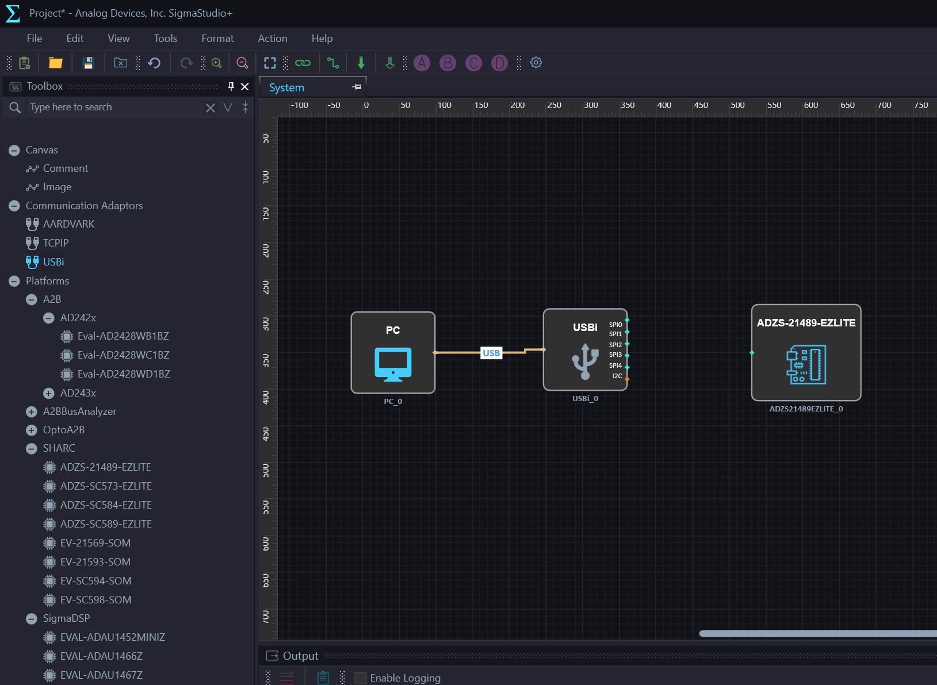Click the Redo toolbar icon
This screenshot has height=685, width=937.
pos(186,63)
